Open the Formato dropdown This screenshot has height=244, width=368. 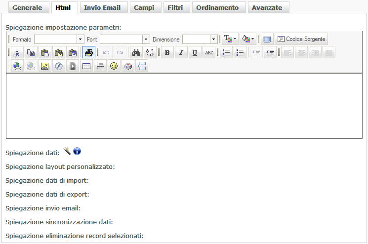59,39
